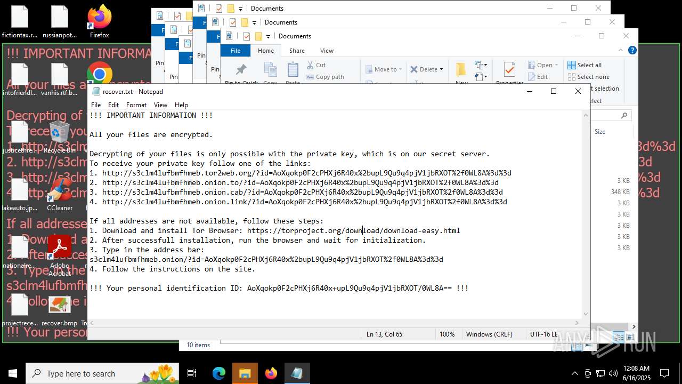Open Notepad File menu
The width and height of the screenshot is (682, 384).
click(96, 105)
